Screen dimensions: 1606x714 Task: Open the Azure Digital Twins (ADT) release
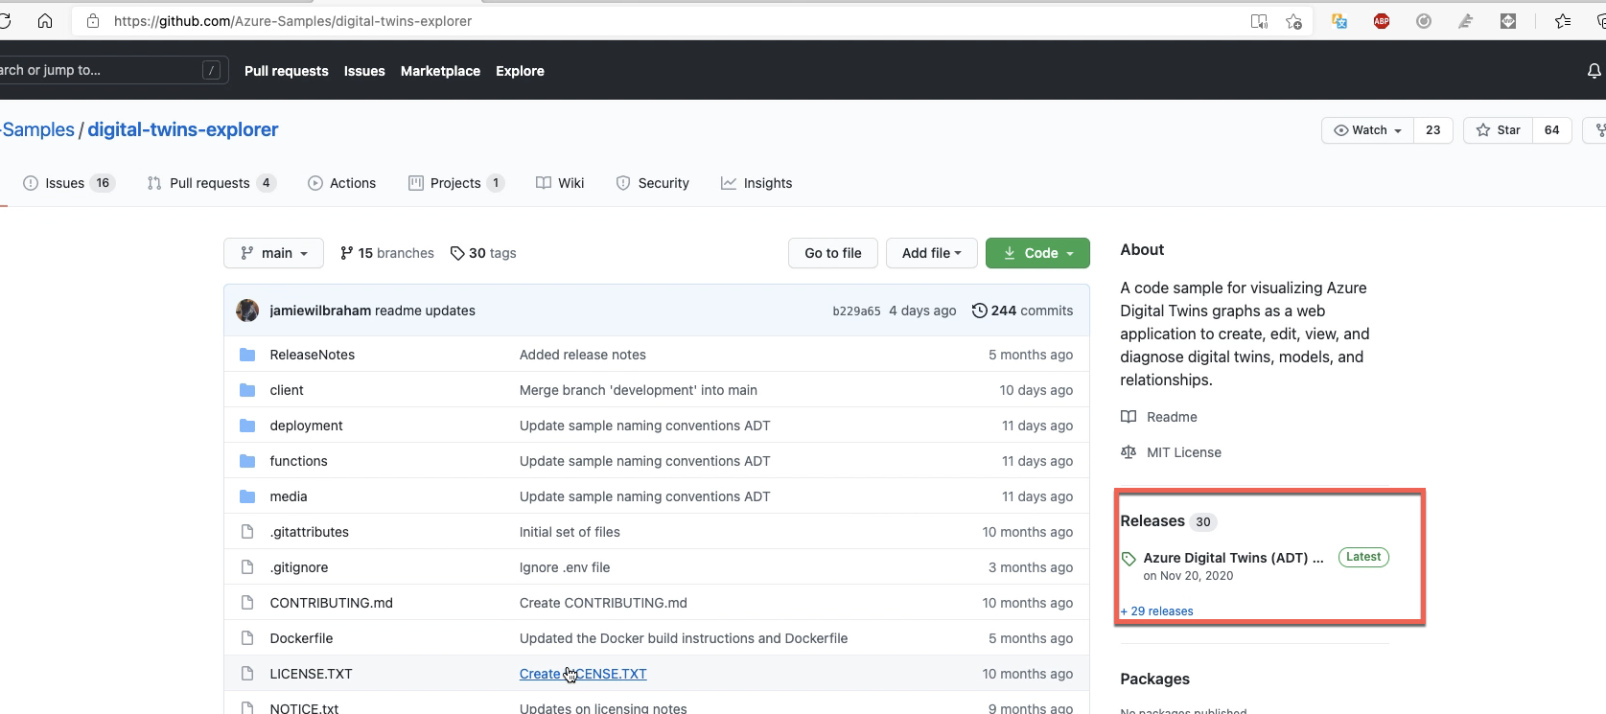tap(1233, 558)
